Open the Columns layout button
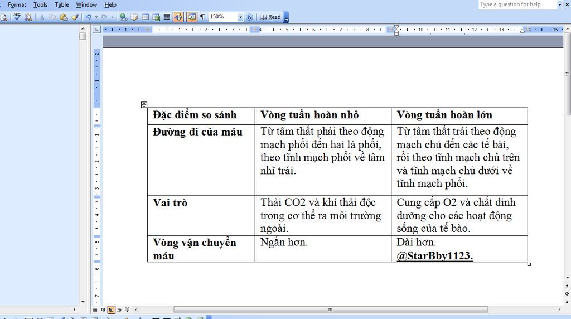Screen dimensions: 571x319 pyautogui.click(x=167, y=17)
